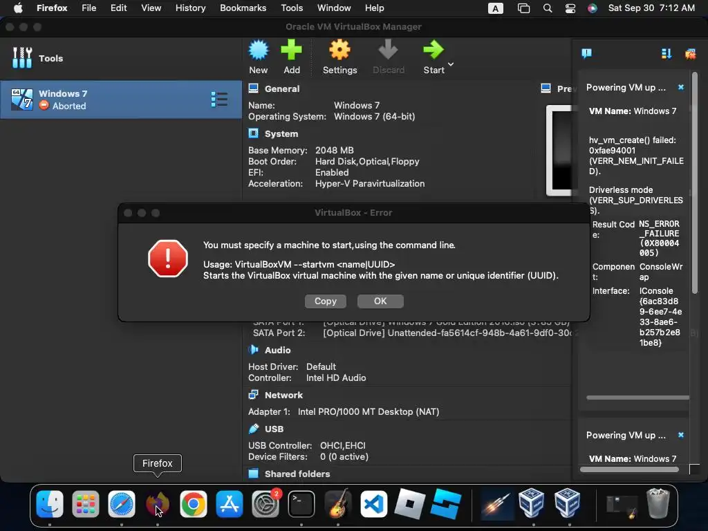Click the Shared folders section icon

(x=254, y=473)
